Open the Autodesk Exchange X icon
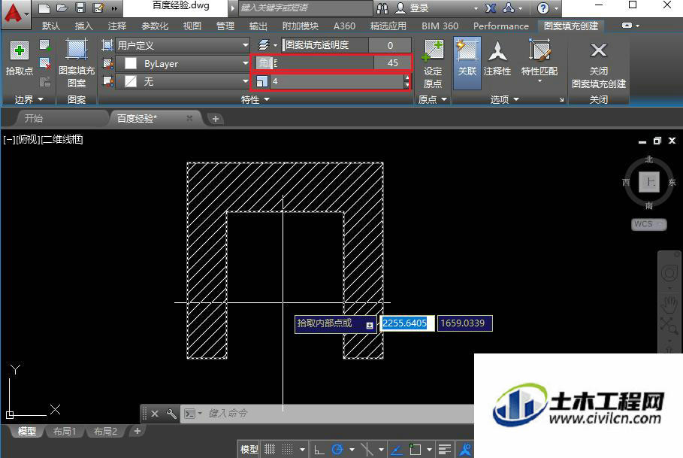The image size is (683, 458). tap(491, 8)
